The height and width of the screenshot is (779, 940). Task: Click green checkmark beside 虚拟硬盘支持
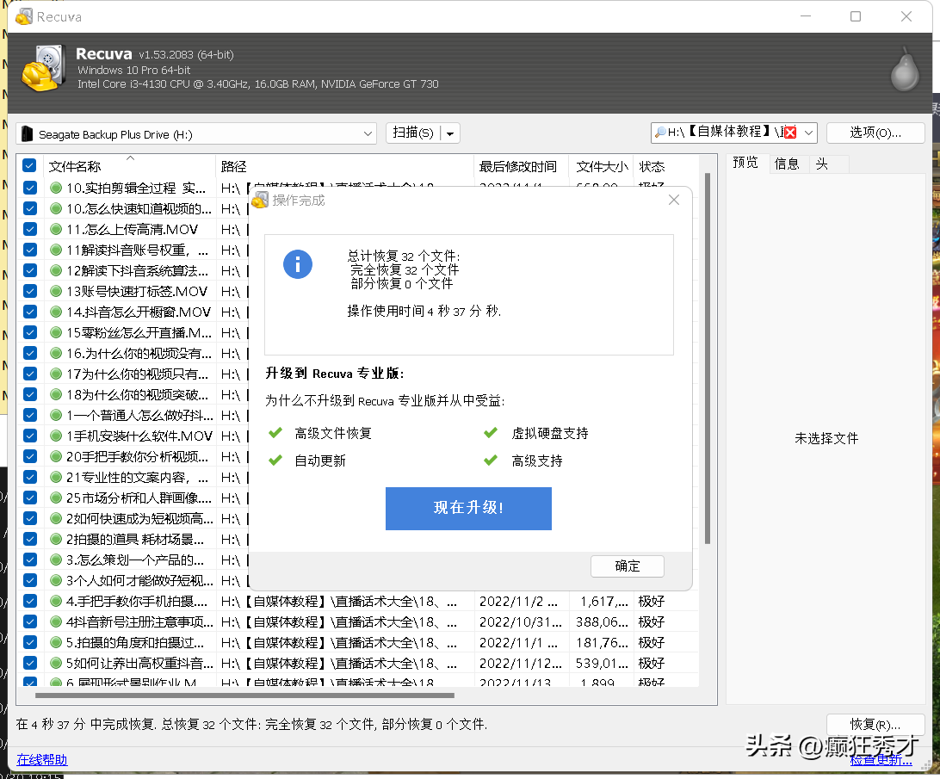pyautogui.click(x=491, y=433)
